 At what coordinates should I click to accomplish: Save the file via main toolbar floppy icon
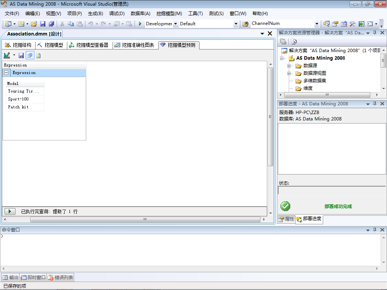(43, 24)
